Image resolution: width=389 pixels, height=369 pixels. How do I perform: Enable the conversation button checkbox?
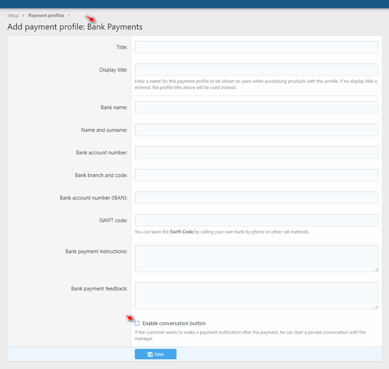coord(137,323)
